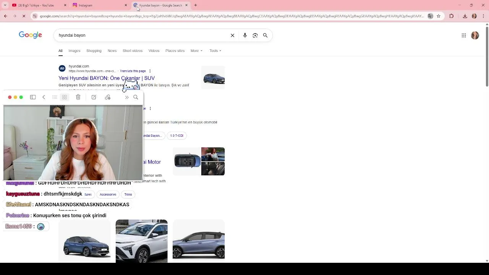489x275 pixels.
Task: Open a new browser tab
Action: (x=196, y=5)
